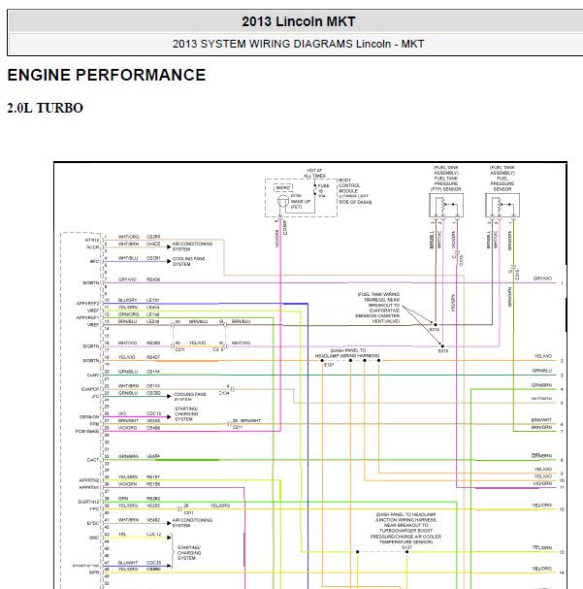Click the 'WHT/ORG' wire label at pin 1
Image resolution: width=583 pixels, height=589 pixels.
[128, 237]
